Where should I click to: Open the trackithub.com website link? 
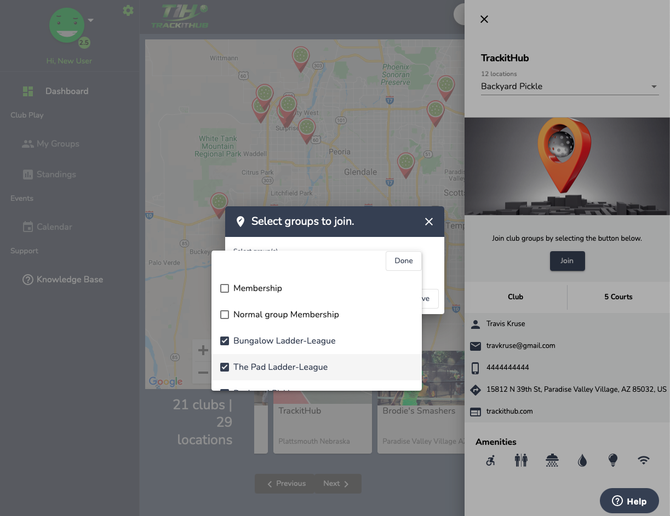pyautogui.click(x=509, y=411)
